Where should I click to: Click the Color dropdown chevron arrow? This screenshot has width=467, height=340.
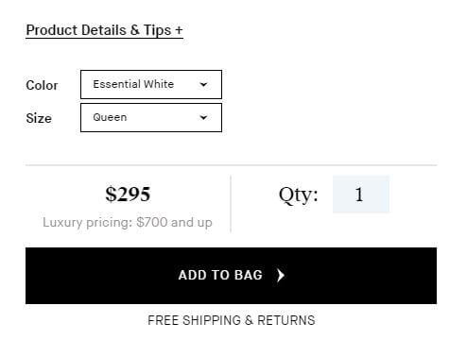tap(203, 84)
